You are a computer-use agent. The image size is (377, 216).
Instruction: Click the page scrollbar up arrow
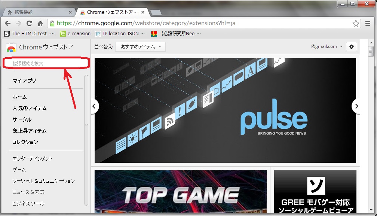click(371, 43)
